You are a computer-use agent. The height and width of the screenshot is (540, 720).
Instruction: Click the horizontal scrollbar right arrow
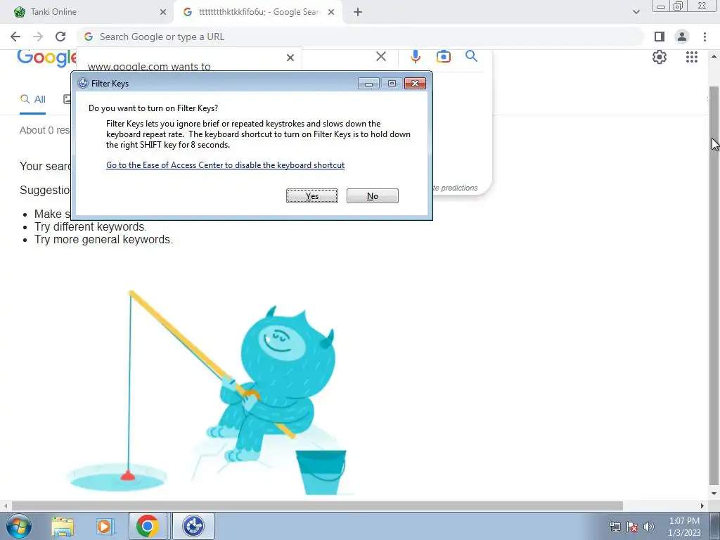coord(702,506)
